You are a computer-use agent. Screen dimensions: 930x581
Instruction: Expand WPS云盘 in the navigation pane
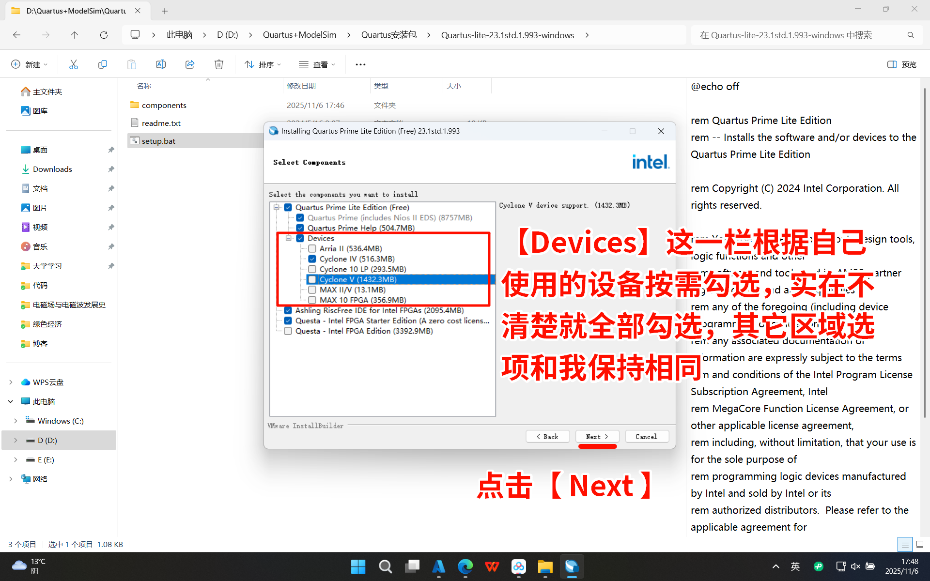coord(11,382)
